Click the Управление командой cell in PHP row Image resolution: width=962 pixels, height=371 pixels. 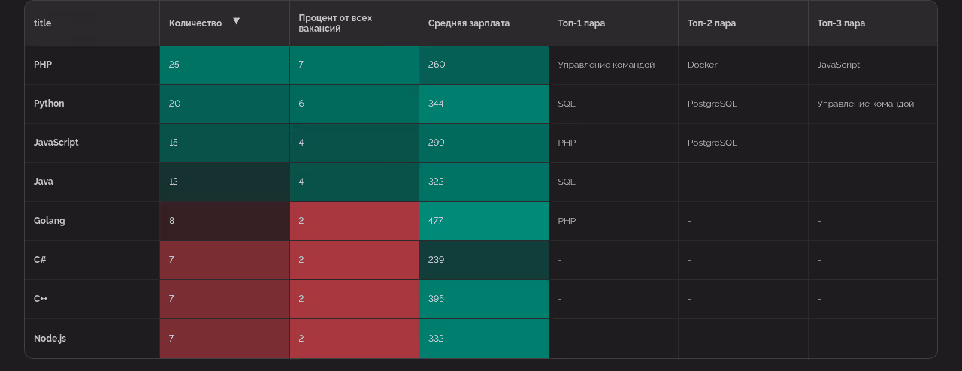(x=606, y=65)
